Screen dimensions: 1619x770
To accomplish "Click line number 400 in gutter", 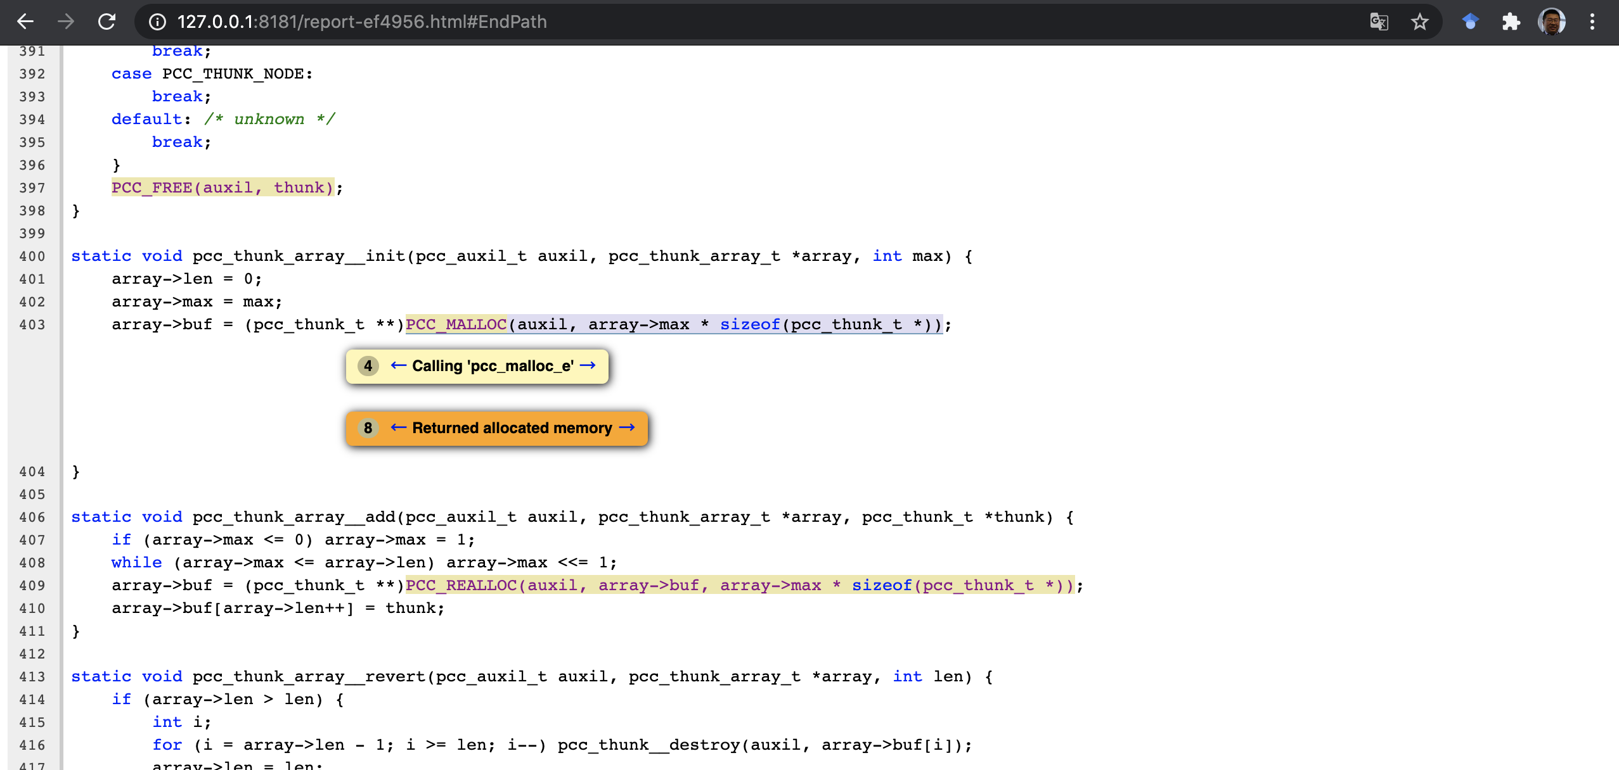I will coord(32,256).
